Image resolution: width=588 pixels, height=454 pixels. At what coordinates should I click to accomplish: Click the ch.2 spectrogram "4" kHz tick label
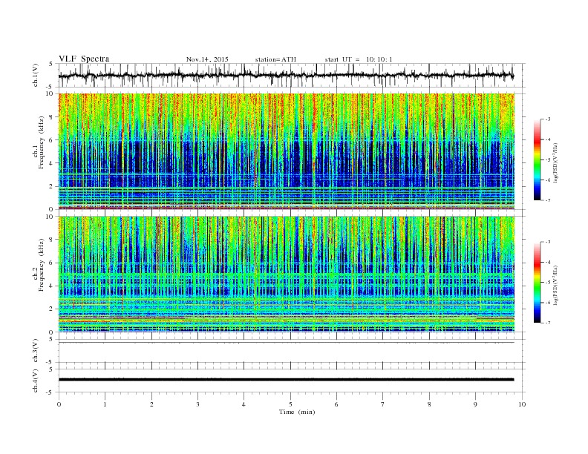point(51,286)
